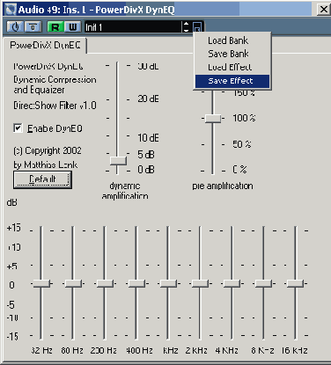This screenshot has width=331, height=365.
Task: Toggle the W write automation button
Action: [72, 27]
